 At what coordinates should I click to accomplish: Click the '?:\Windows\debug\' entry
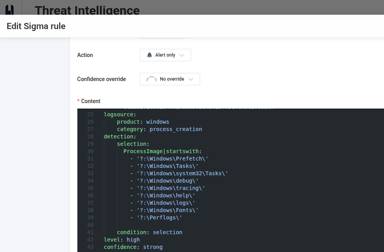[x=168, y=181]
